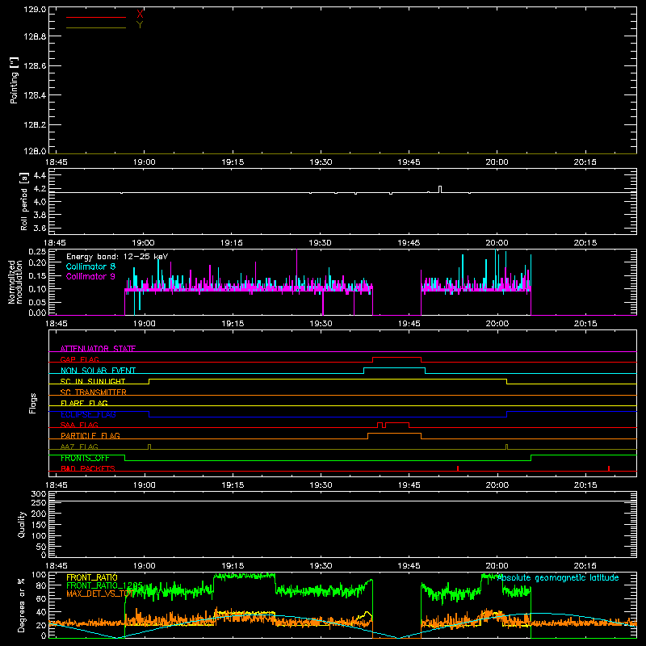The image size is (646, 646).
Task: Click the olive legend line beside Y
Action: tap(96, 28)
